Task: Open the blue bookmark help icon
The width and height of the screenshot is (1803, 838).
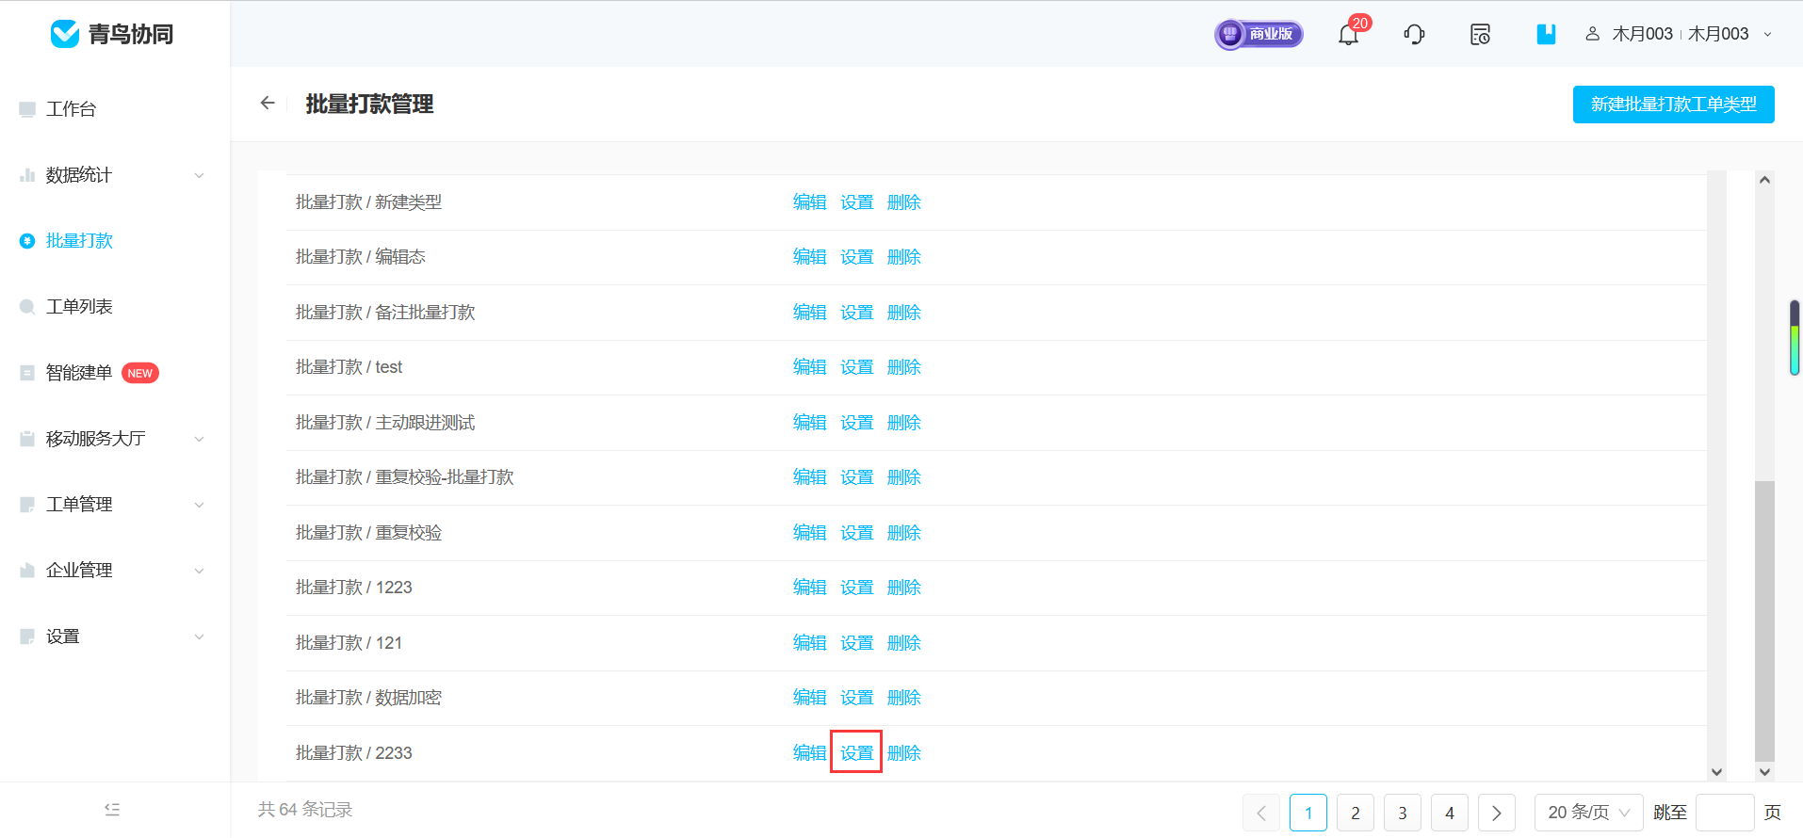Action: tap(1546, 34)
